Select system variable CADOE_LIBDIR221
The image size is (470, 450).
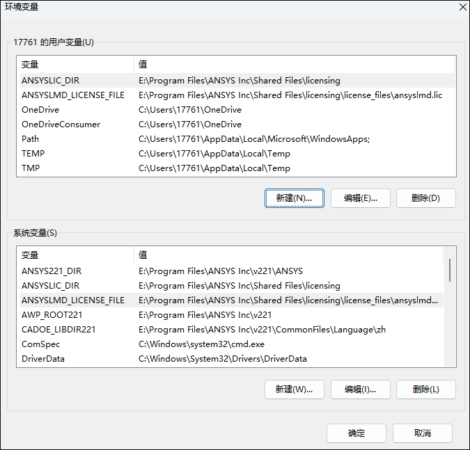click(231, 330)
